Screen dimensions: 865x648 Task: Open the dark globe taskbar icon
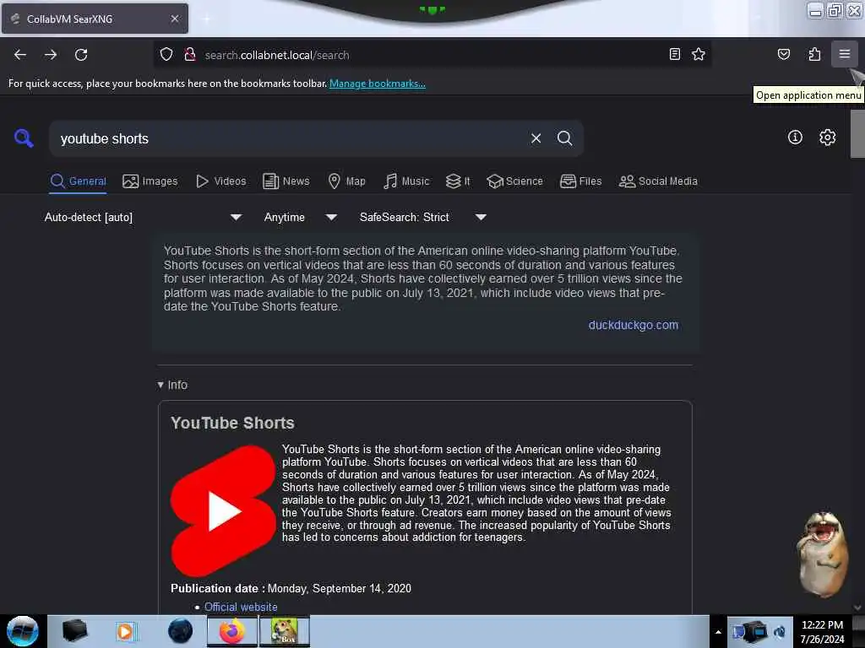180,631
